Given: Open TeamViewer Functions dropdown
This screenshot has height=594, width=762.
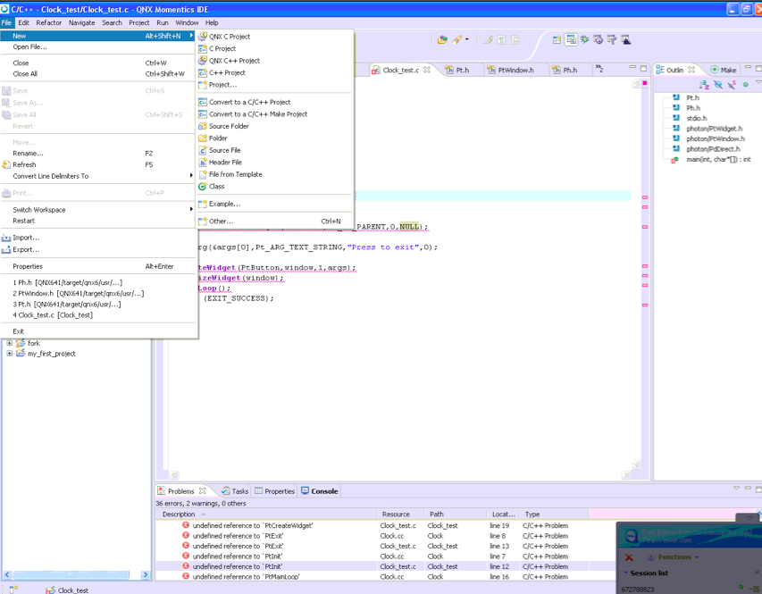Looking at the screenshot, I should pyautogui.click(x=676, y=557).
